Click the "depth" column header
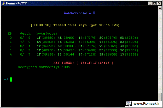Screen dimensions: 163x108 [x=25, y=34]
